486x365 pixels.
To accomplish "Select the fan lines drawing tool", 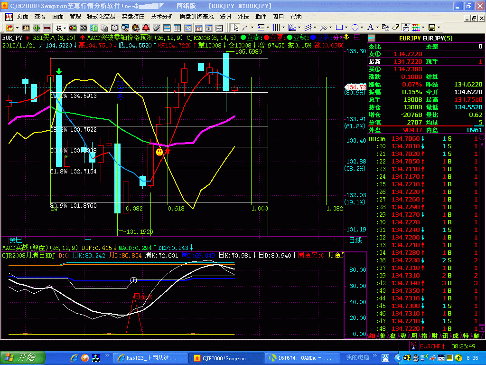I will (292, 28).
